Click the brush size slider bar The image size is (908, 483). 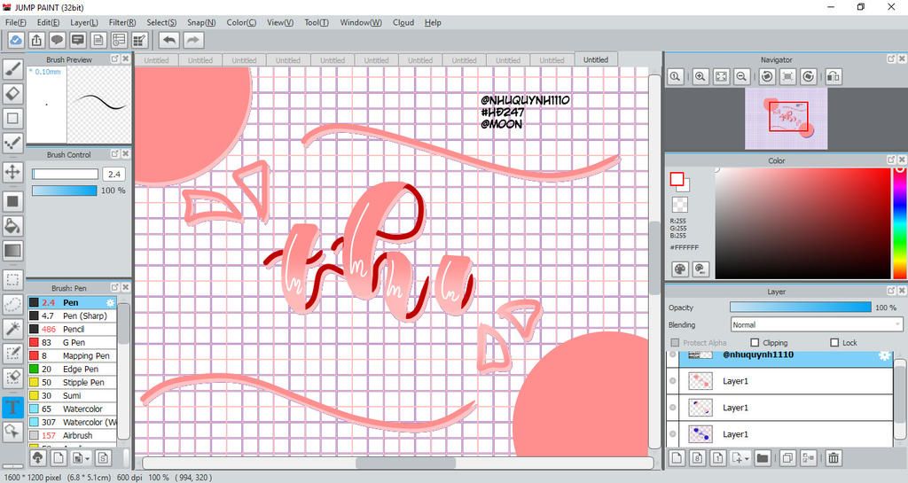(65, 174)
